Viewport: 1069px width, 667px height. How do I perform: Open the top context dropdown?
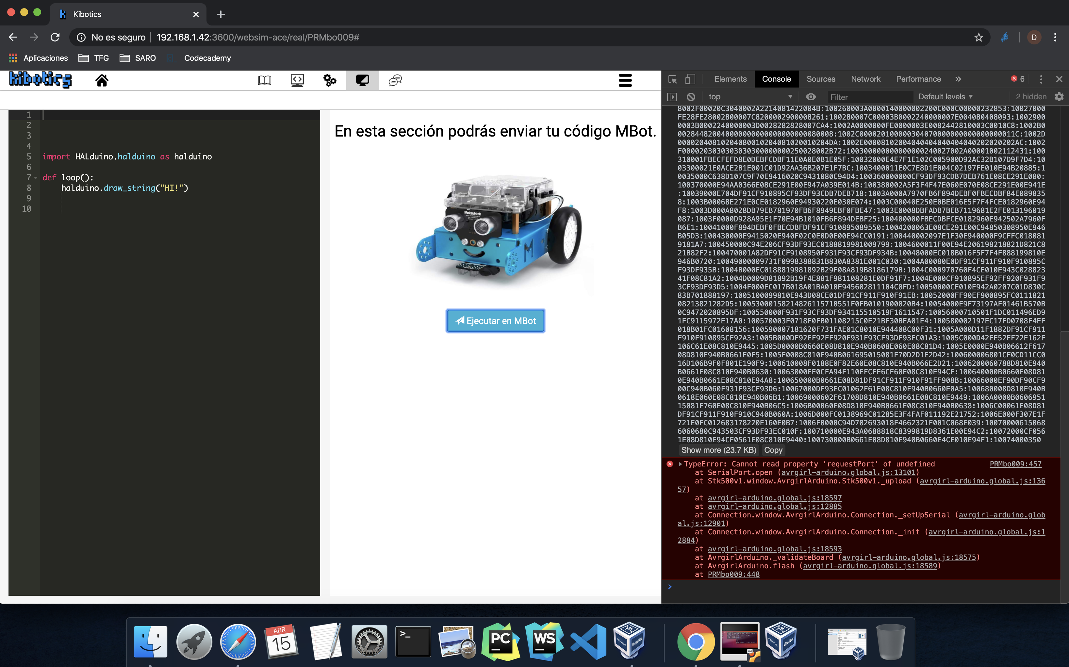pyautogui.click(x=750, y=97)
